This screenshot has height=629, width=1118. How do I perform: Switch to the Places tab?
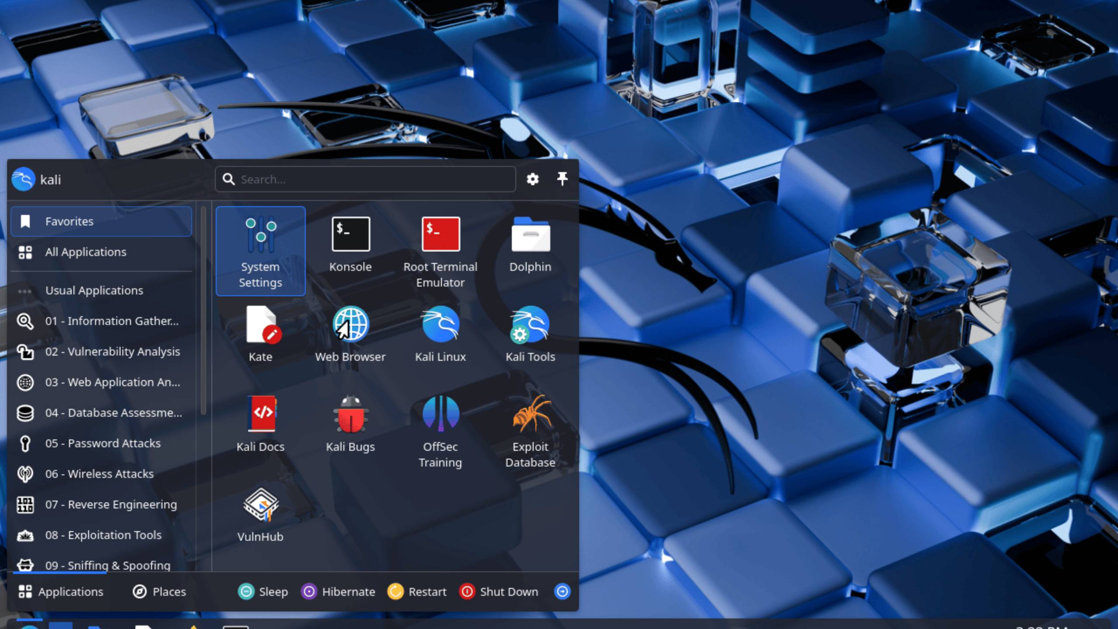click(159, 592)
